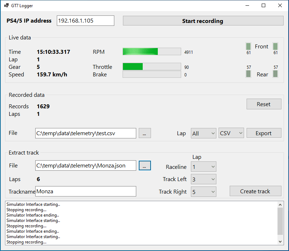Open the Track Right lap dropdown
Screen dimensions: 289x251
point(203,191)
